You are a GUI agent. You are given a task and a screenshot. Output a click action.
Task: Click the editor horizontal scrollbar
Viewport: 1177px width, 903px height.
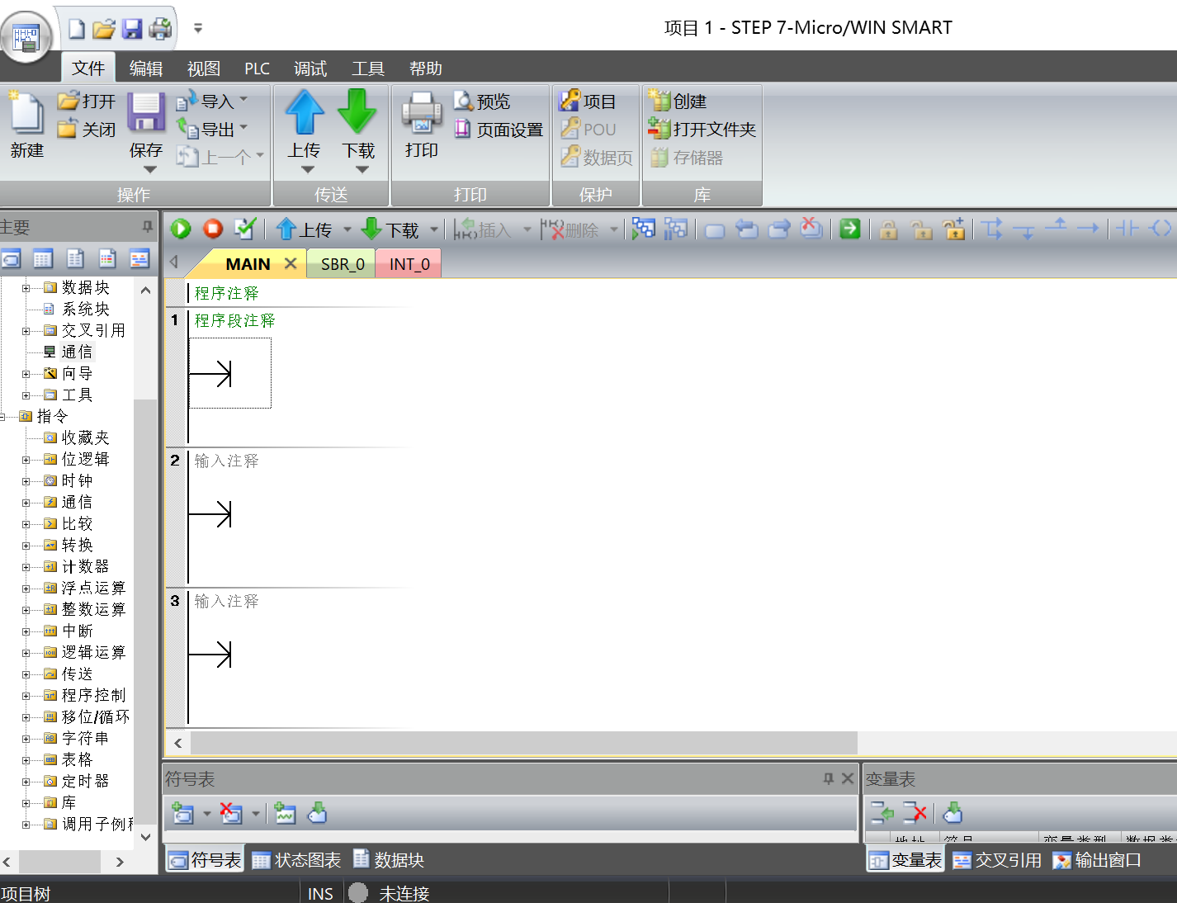tap(524, 743)
